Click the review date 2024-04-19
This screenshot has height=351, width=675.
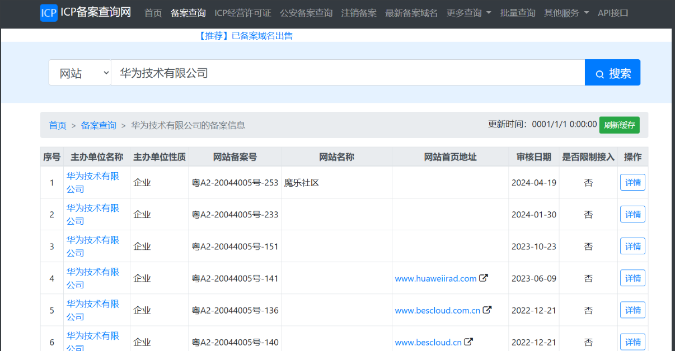[x=534, y=182]
